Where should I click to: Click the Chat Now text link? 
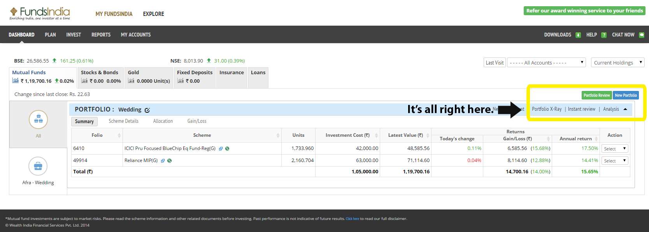tap(623, 35)
